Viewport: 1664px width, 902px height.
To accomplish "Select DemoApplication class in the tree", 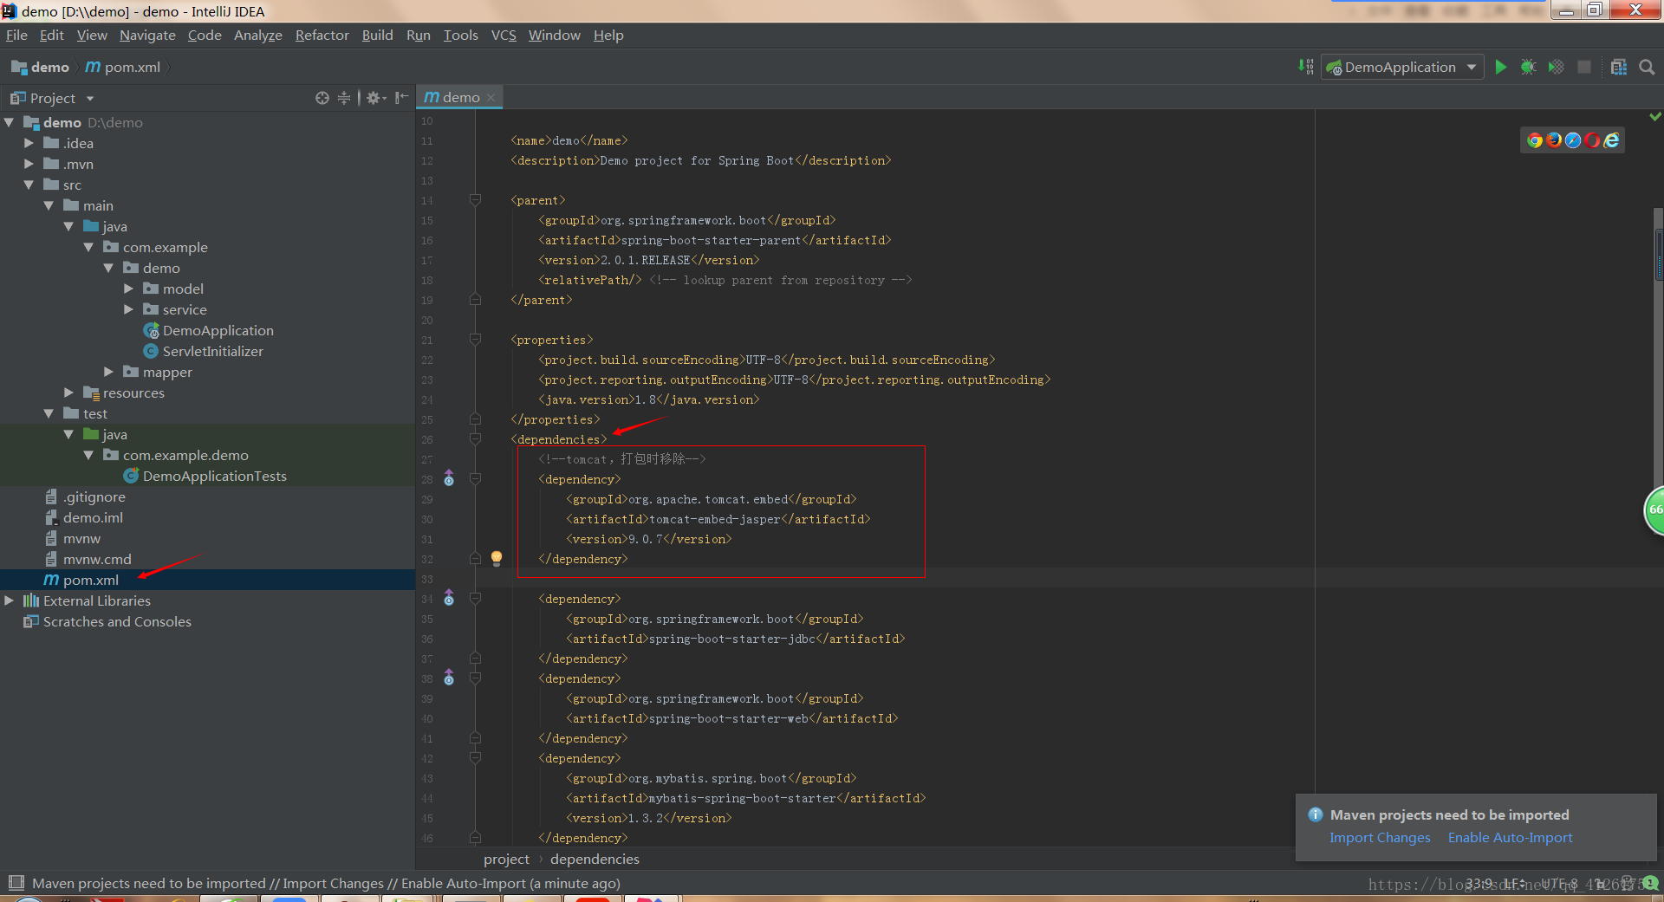I will tap(218, 330).
